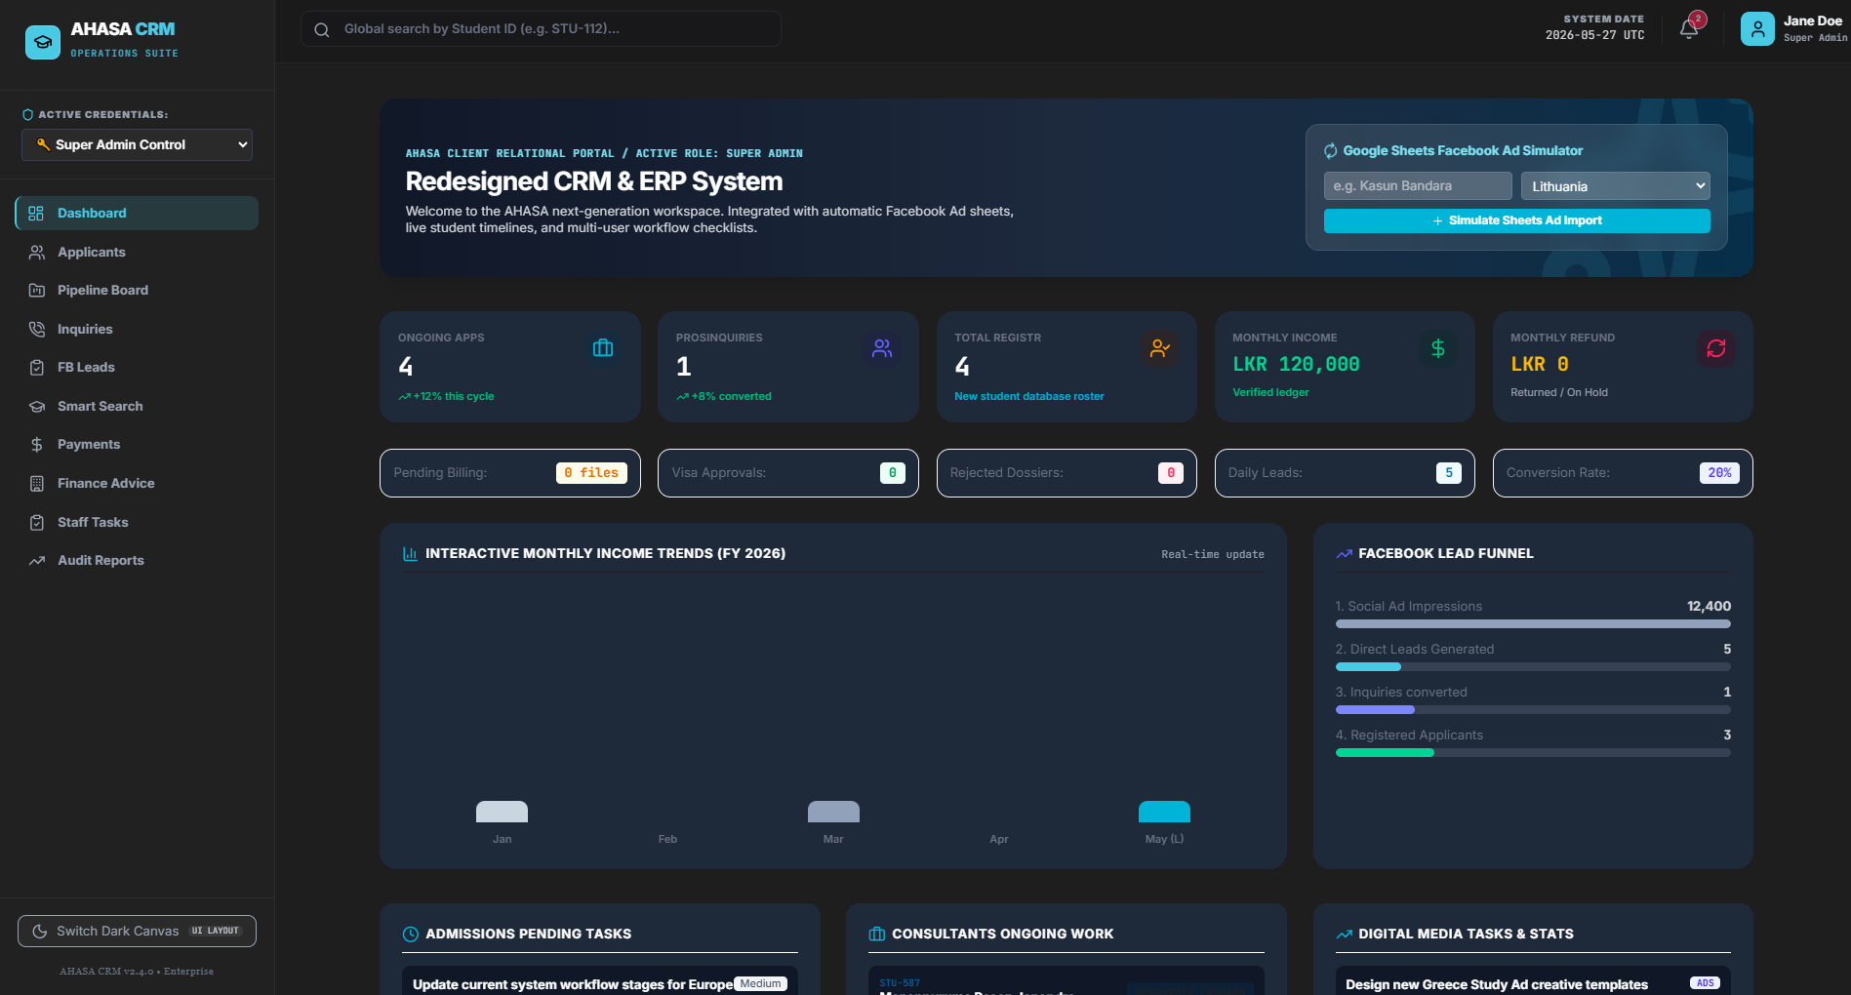
Task: Open Audit Reports in the sidebar
Action: [137, 560]
